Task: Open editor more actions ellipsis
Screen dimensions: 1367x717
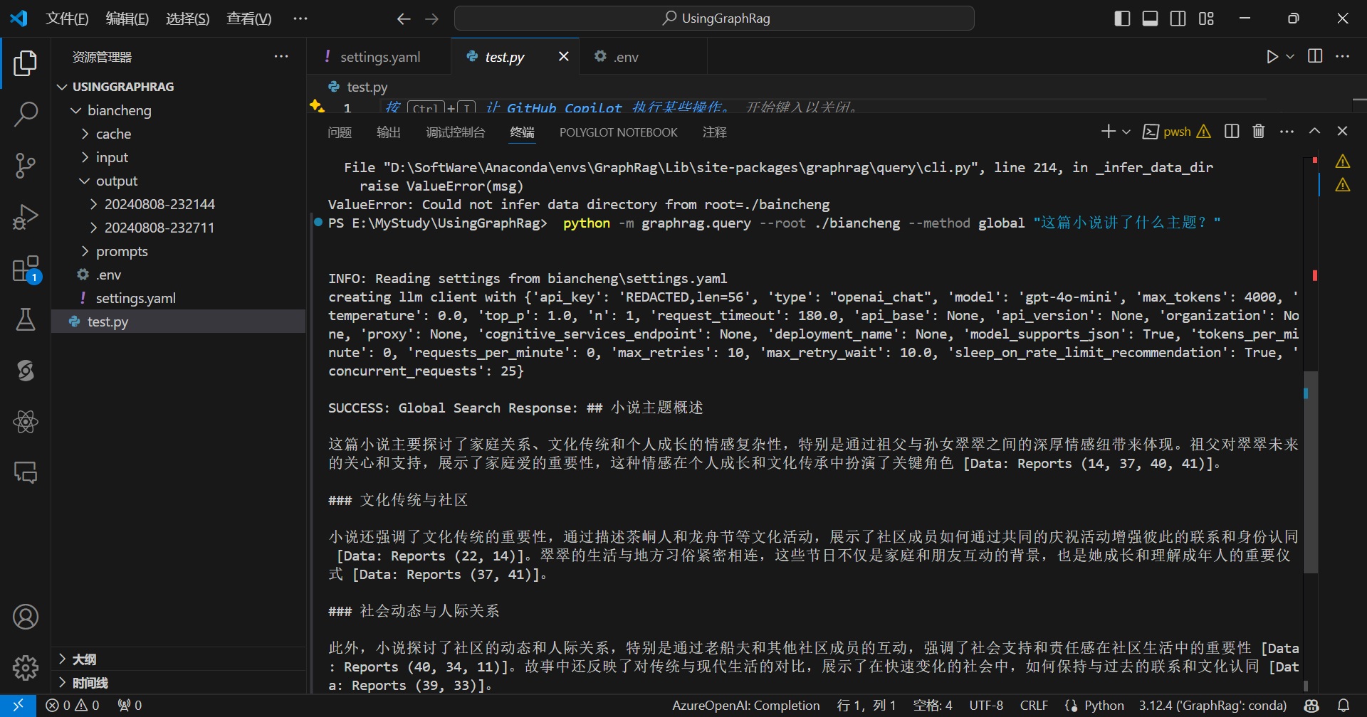Action: point(1342,56)
